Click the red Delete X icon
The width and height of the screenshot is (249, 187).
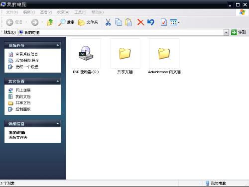140,22
